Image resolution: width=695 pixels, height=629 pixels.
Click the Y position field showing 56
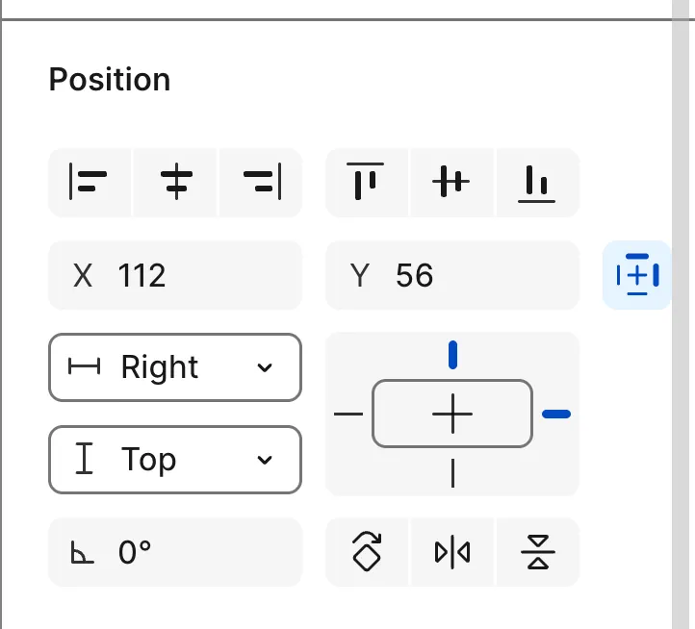pyautogui.click(x=452, y=276)
